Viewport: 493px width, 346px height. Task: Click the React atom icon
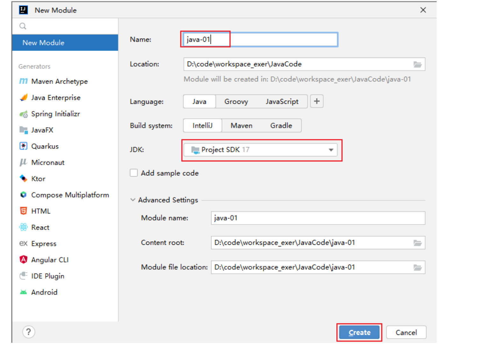click(23, 227)
